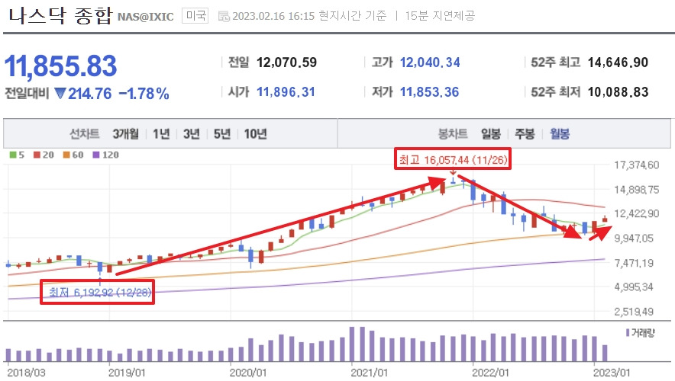
Task: Click the 2,519.49 y-axis price label
Action: [634, 312]
